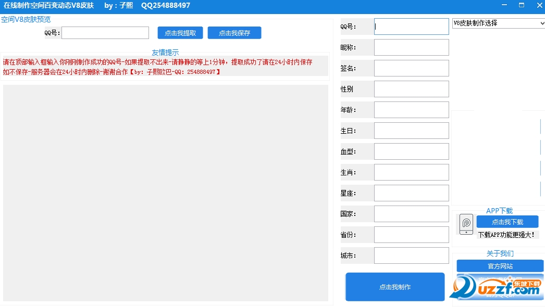The image size is (545, 307).
Task: Select the 生日 input box
Action: [411, 131]
